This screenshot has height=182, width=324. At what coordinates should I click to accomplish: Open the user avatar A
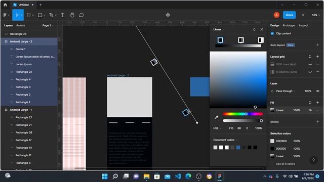point(276,15)
